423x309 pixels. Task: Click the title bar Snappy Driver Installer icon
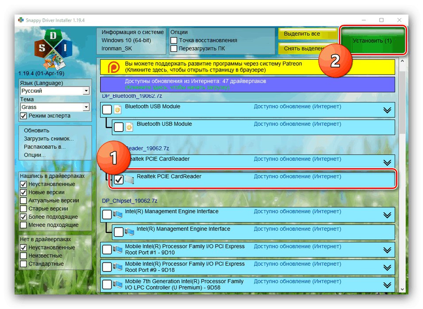click(x=20, y=20)
